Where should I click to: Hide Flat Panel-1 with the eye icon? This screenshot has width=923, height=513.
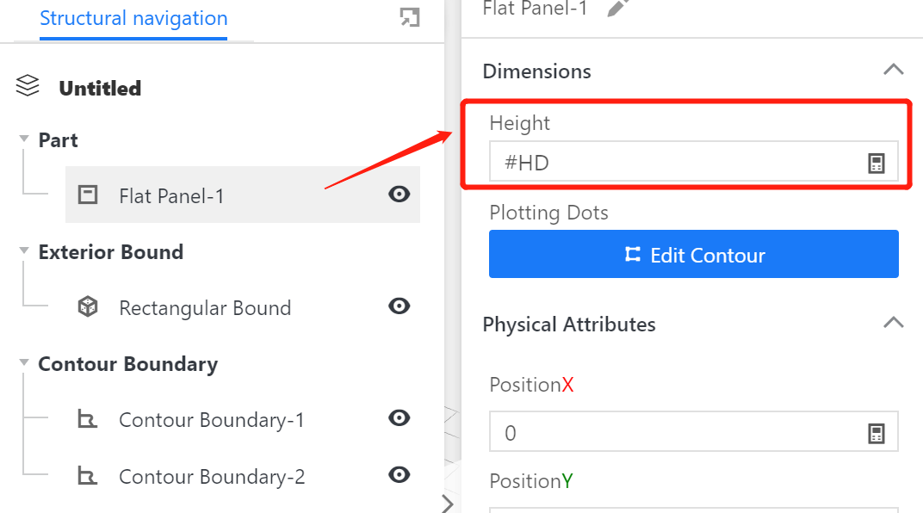[x=399, y=195]
